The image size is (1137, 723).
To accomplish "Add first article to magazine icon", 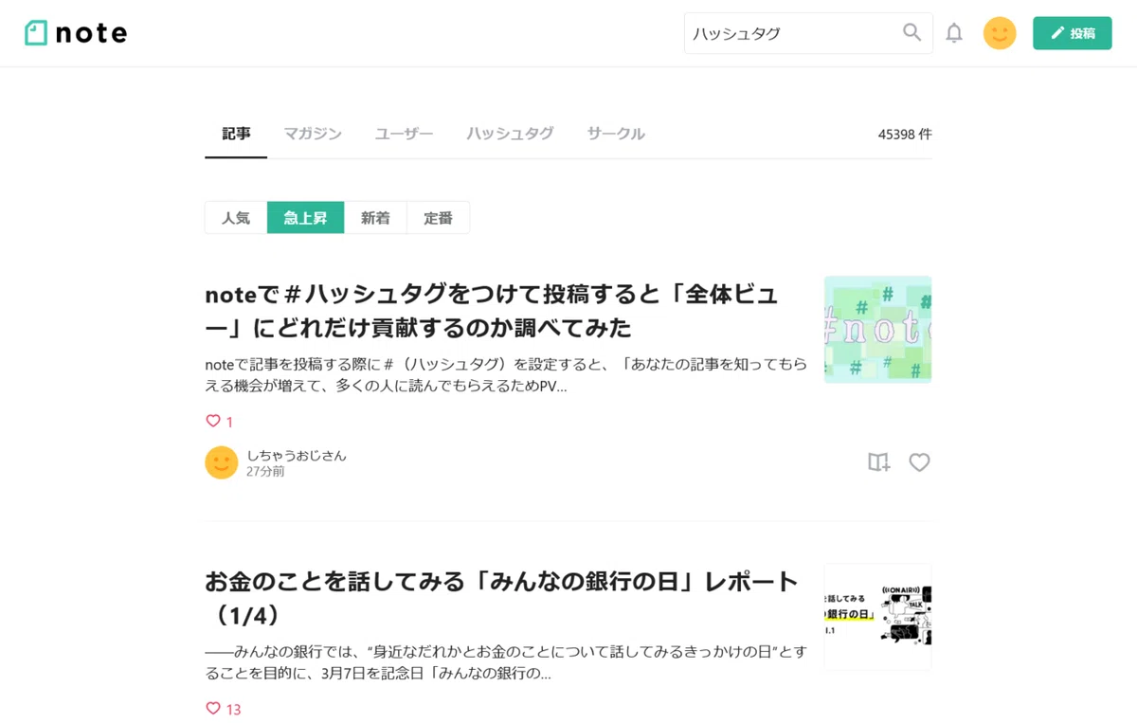I will tap(879, 462).
